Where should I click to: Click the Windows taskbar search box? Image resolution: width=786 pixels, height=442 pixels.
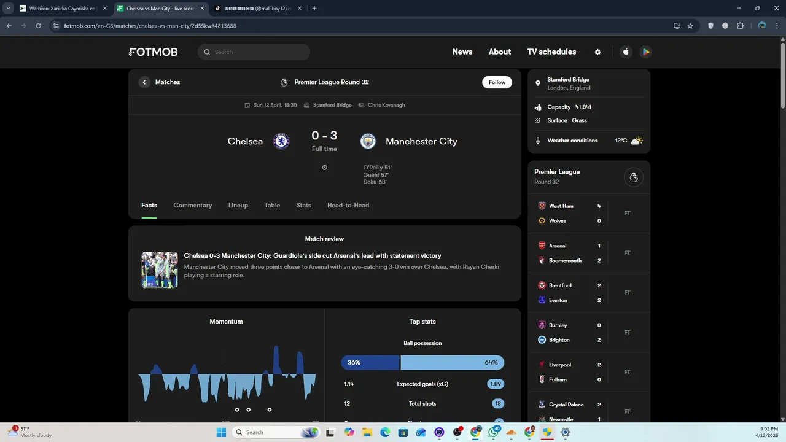point(276,432)
